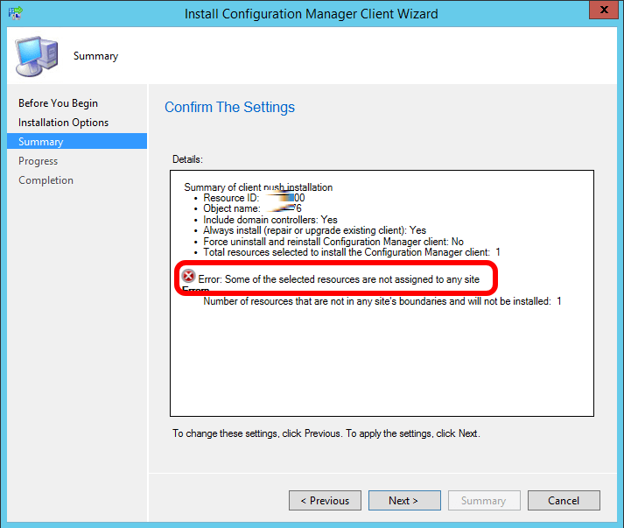Go to the Before You Begin step
The width and height of the screenshot is (624, 528).
coord(58,103)
